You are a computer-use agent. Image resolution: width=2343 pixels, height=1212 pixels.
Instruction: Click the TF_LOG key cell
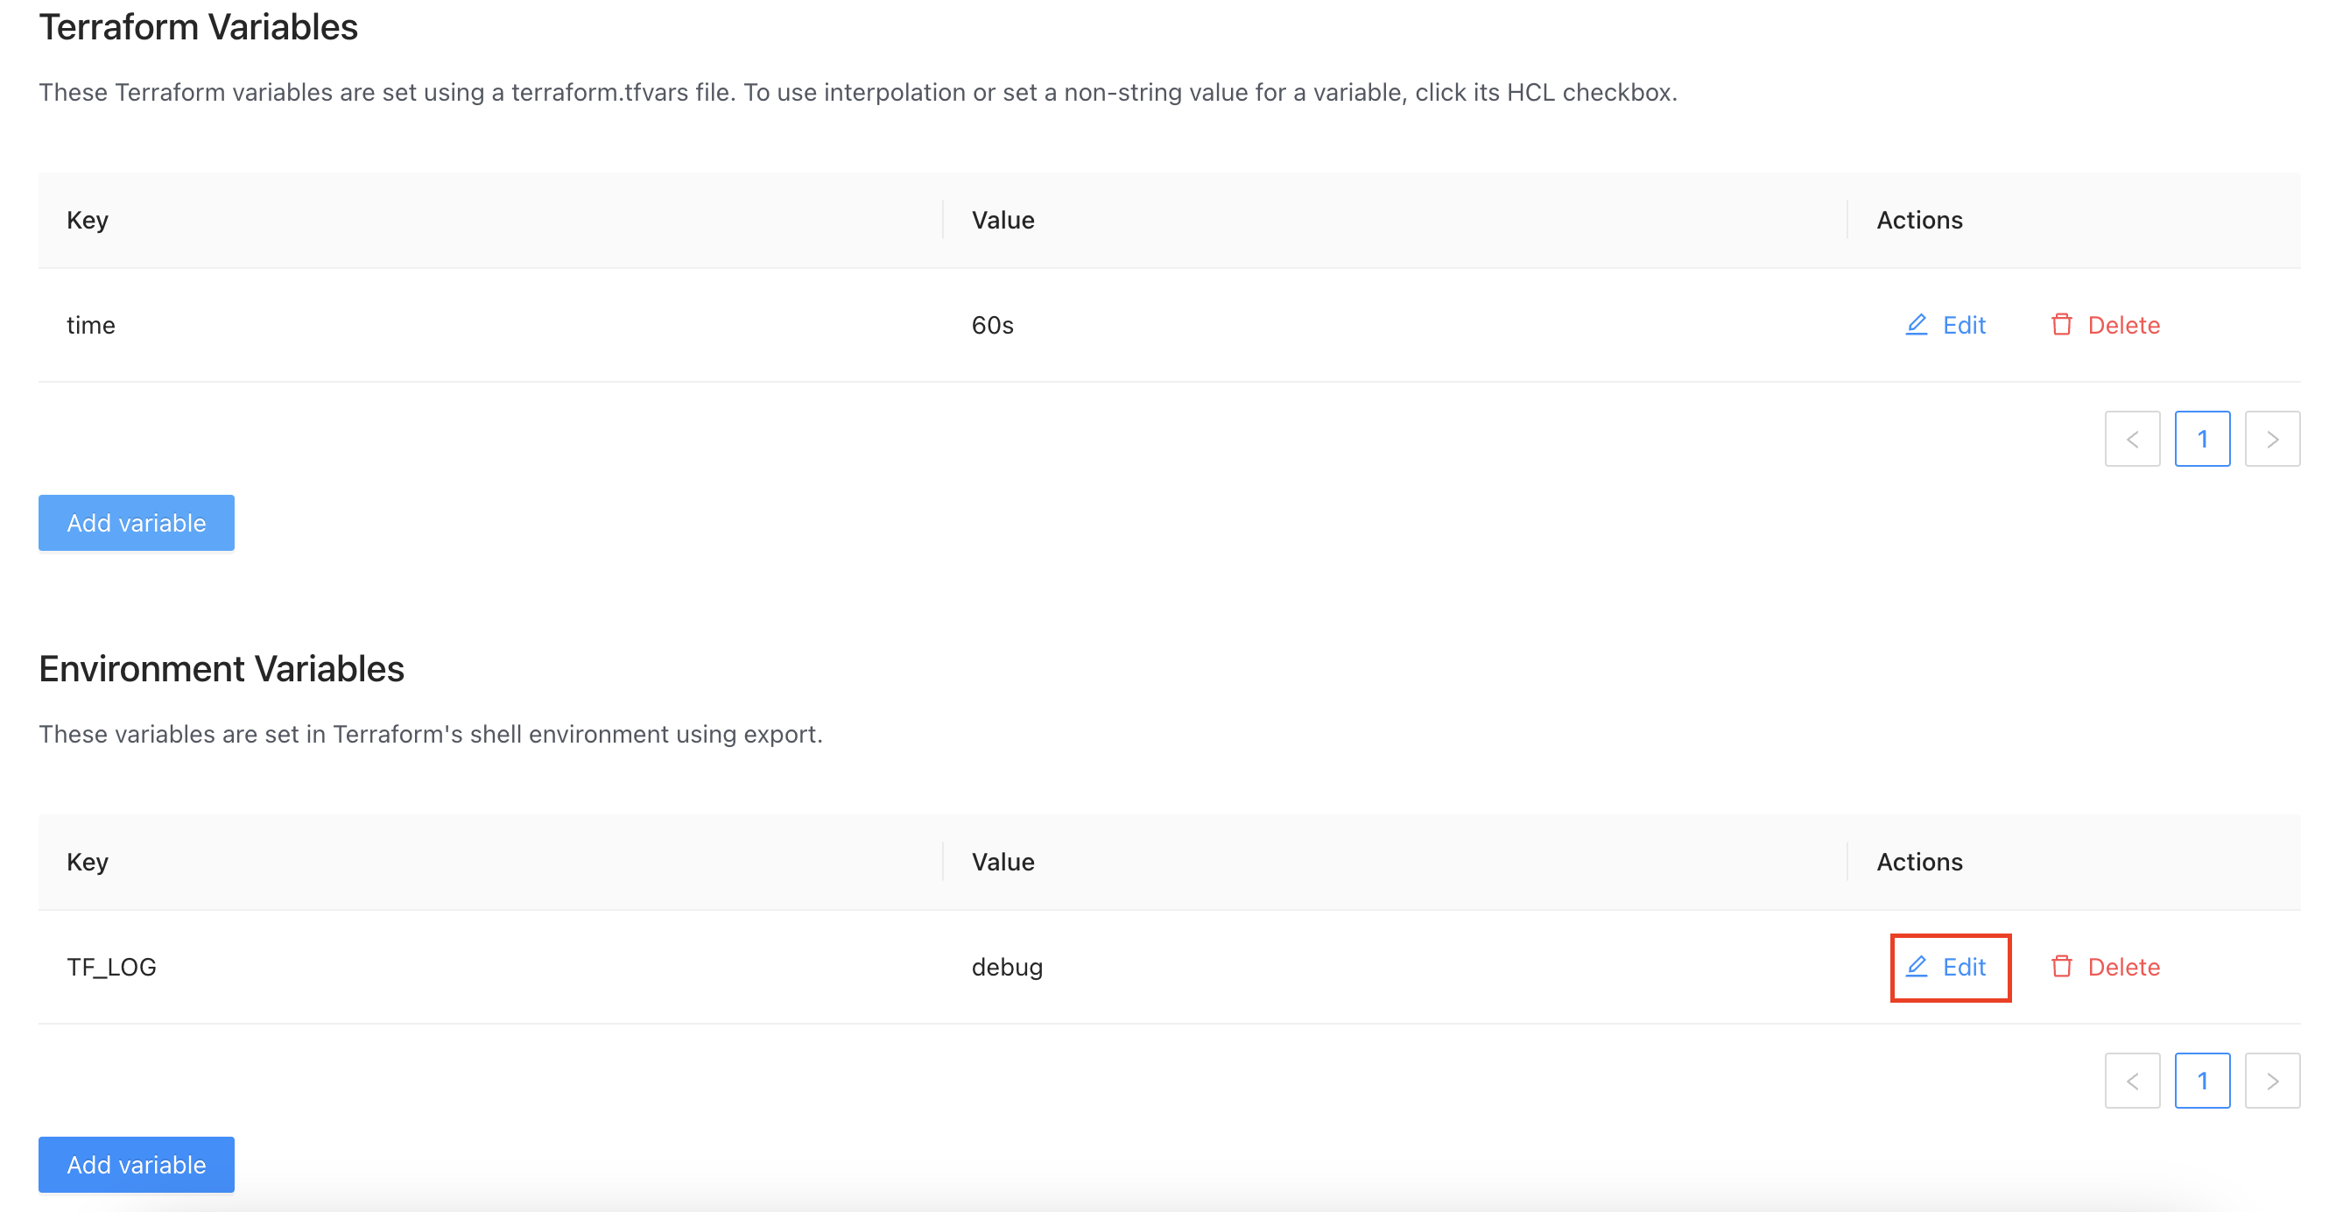tap(112, 966)
